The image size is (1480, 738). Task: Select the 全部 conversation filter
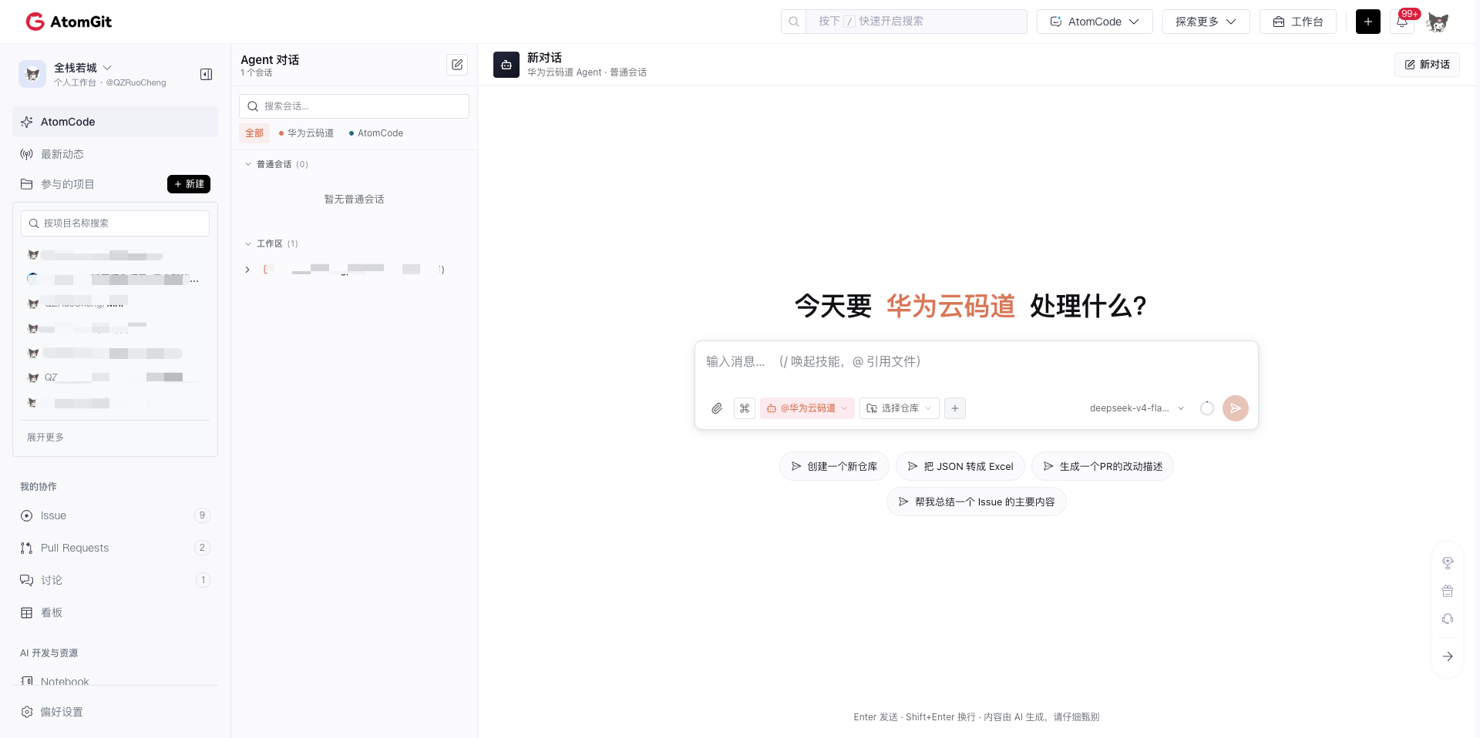(254, 133)
